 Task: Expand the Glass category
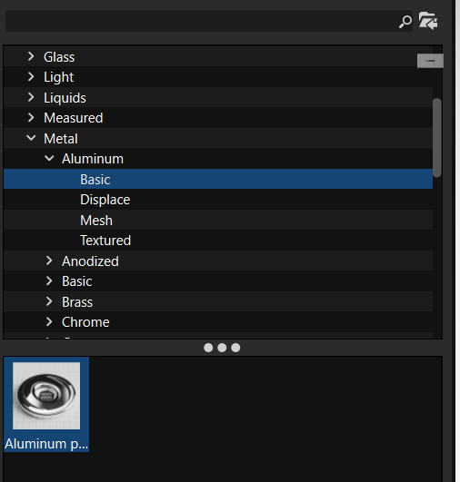click(31, 56)
